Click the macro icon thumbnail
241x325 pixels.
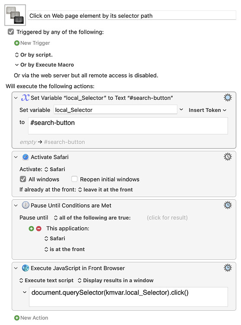[15, 15]
